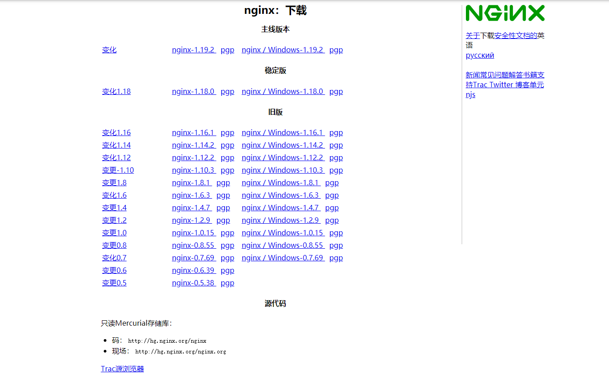Download nginx-0.6.39
The height and width of the screenshot is (374, 609).
click(x=194, y=270)
